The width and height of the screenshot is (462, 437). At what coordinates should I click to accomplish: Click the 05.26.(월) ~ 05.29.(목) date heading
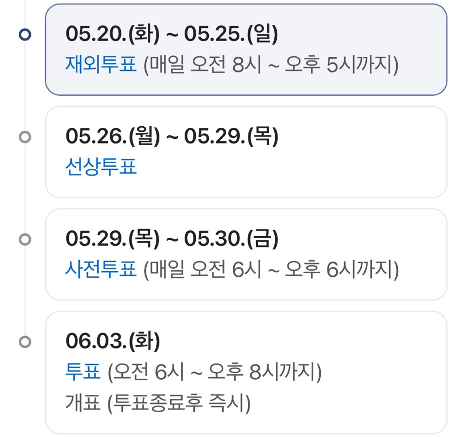point(172,136)
